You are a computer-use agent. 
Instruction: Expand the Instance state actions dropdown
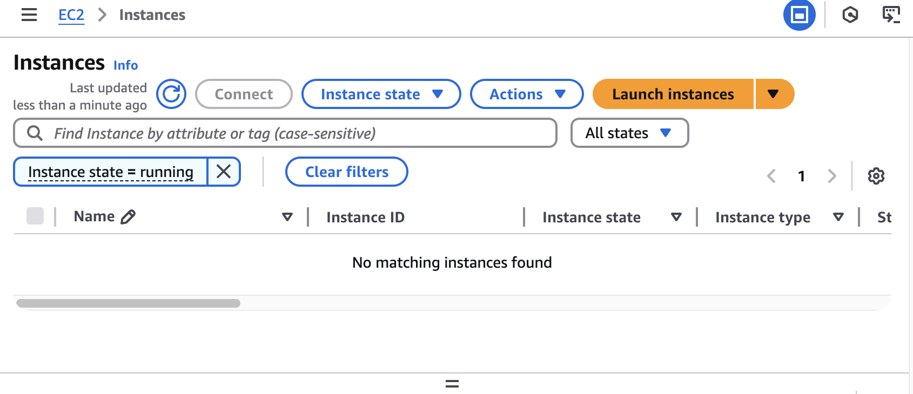[x=381, y=94]
